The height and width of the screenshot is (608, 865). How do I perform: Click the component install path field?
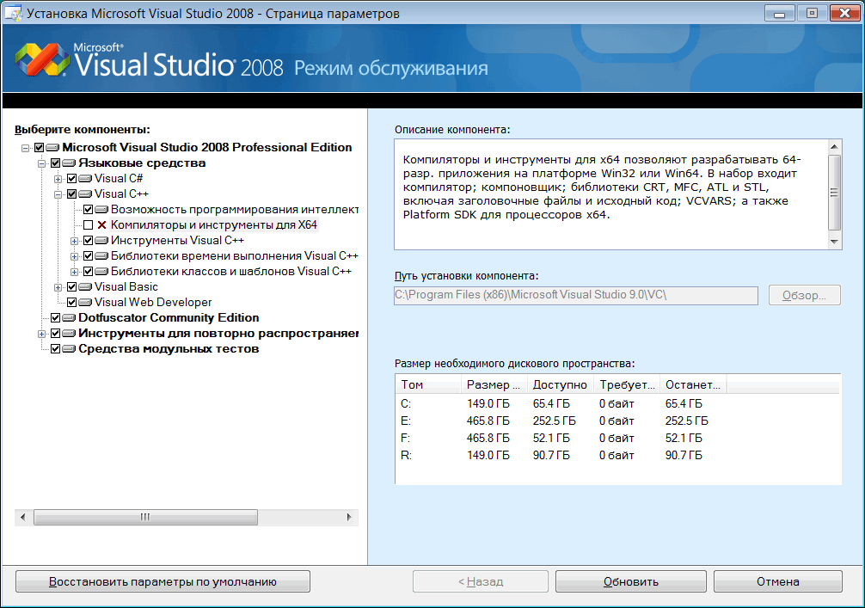pyautogui.click(x=576, y=295)
